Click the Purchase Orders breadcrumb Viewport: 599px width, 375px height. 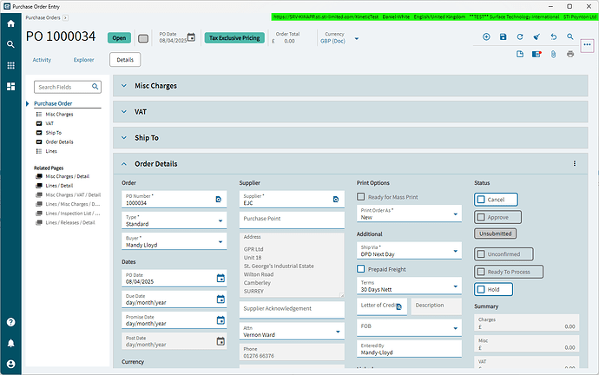[x=43, y=17]
